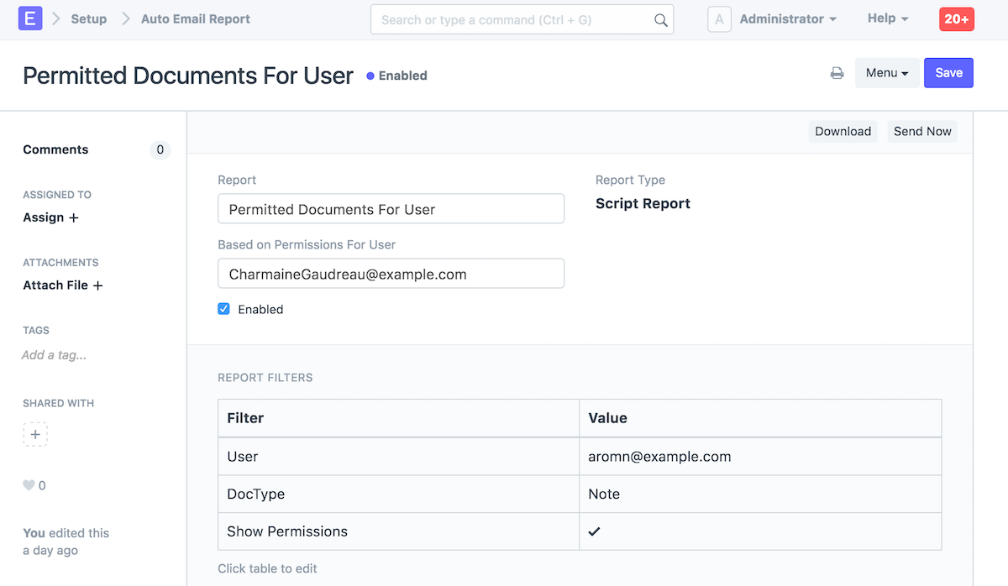Click the Administrator avatar icon
This screenshot has width=1008, height=586.
pyautogui.click(x=719, y=19)
